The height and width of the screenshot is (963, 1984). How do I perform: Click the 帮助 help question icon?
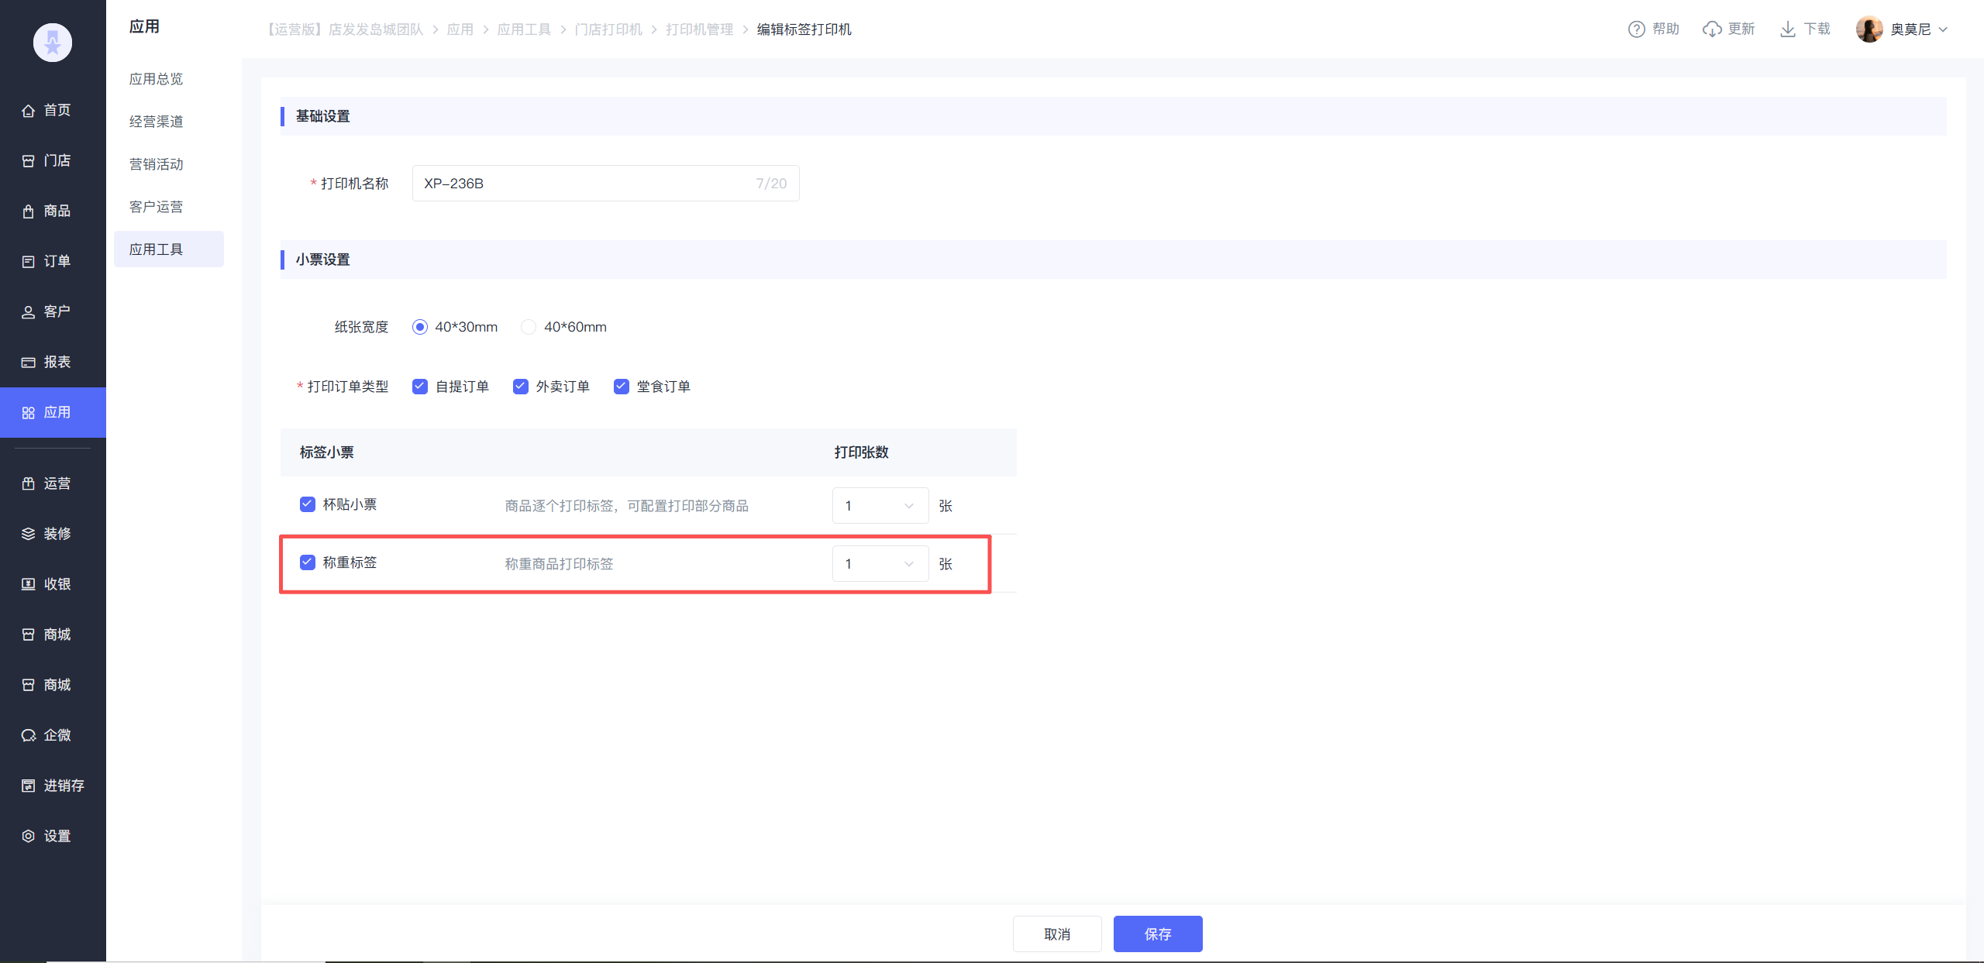(x=1636, y=29)
